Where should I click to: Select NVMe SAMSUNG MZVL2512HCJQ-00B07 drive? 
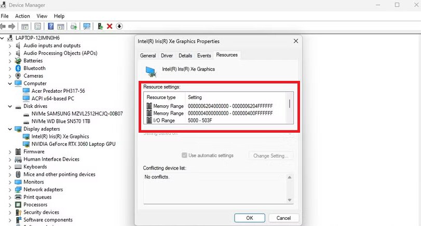(x=77, y=114)
